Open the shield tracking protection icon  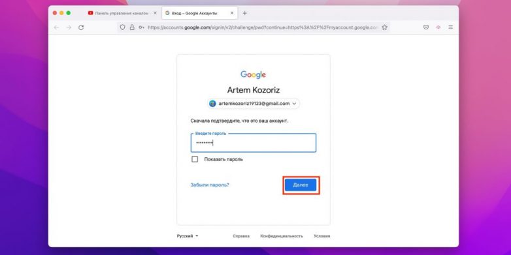122,27
